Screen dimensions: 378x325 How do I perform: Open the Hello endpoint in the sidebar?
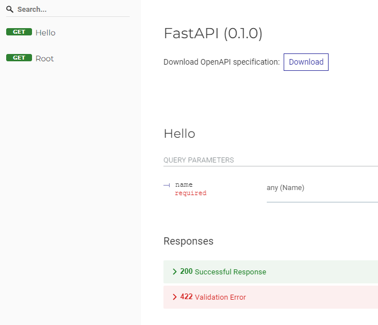45,33
